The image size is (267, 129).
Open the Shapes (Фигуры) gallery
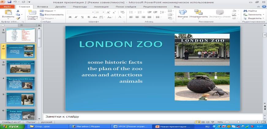point(182,14)
